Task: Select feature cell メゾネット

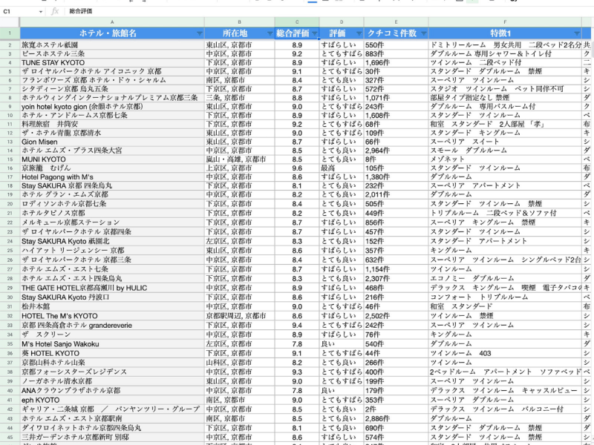Action: (505, 159)
